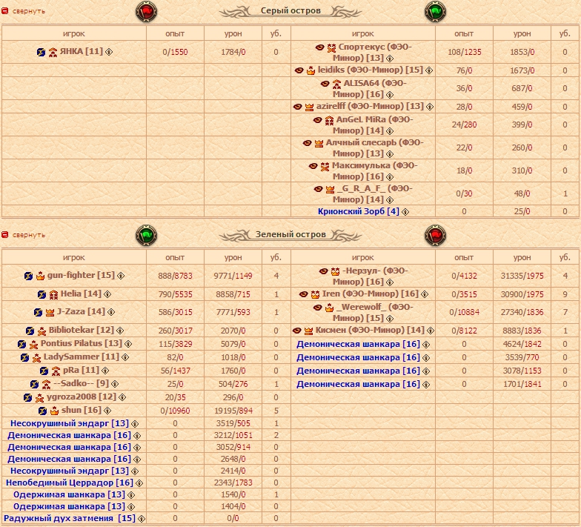Open player gun-fighter [15] profile

[x=82, y=275]
